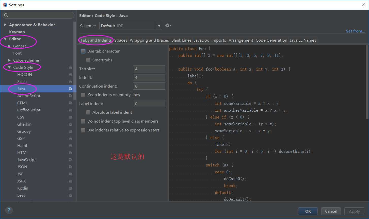Viewport: 369px width, 219px height.
Task: Click the copy icon in Haml row
Action: tap(70, 146)
